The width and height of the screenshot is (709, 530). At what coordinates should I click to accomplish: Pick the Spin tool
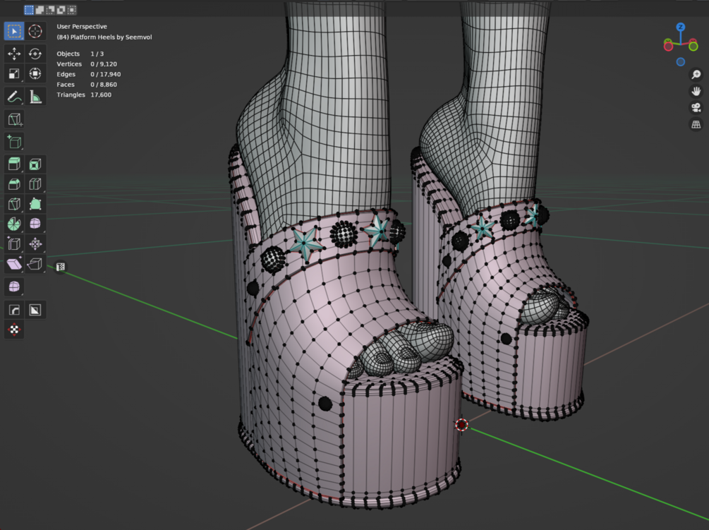coord(14,224)
